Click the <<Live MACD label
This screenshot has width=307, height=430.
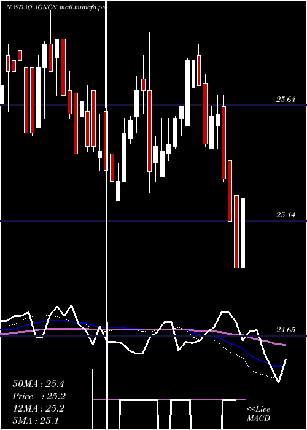pos(258,414)
